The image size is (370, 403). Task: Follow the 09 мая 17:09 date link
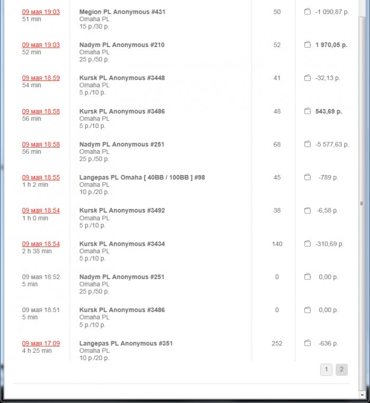click(41, 343)
